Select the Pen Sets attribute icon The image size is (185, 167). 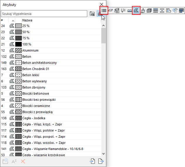123,11
